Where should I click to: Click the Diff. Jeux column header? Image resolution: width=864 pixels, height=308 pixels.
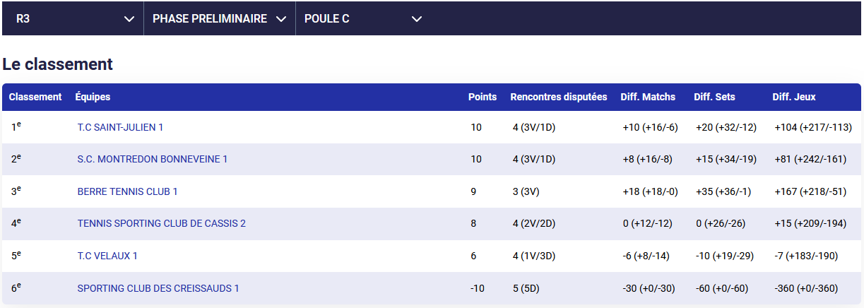[794, 97]
